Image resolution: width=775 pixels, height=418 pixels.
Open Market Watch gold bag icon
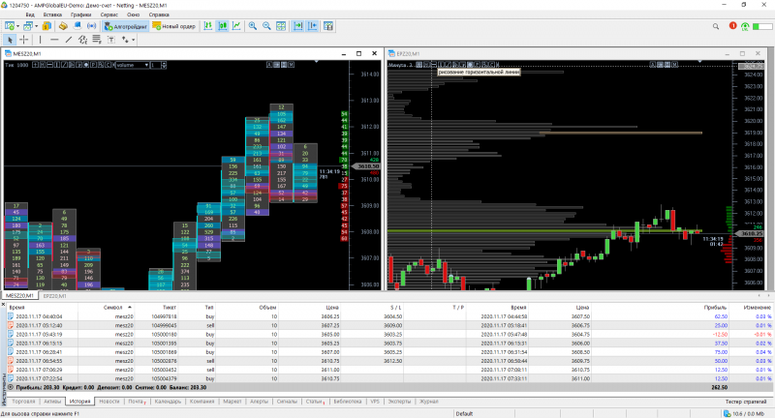46,26
